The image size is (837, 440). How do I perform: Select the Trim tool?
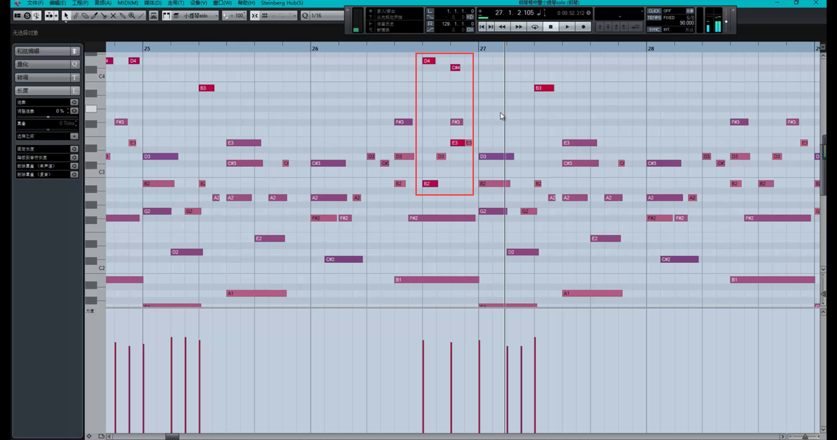(x=94, y=16)
